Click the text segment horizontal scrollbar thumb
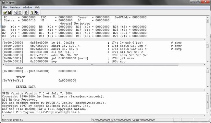This screenshot has height=123, width=211. tap(92, 65)
